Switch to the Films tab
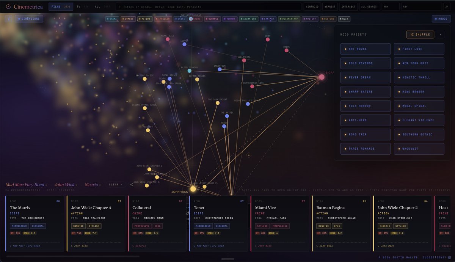 tap(61, 6)
